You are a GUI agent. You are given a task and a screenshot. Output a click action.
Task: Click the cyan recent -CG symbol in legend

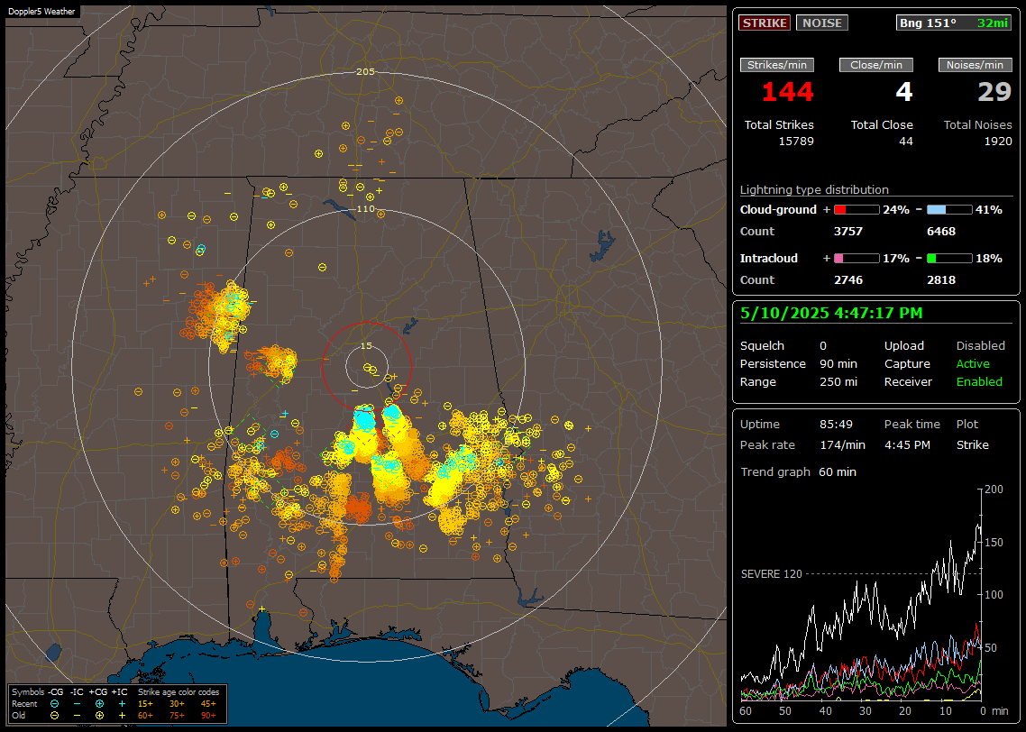coord(55,704)
